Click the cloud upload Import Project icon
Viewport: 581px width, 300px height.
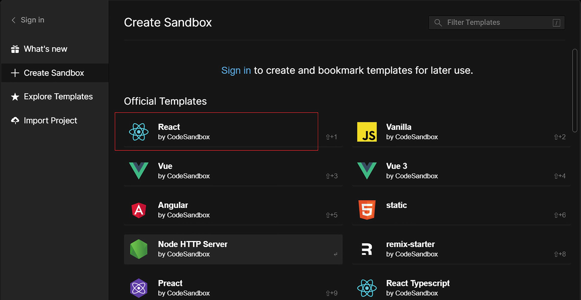(15, 121)
